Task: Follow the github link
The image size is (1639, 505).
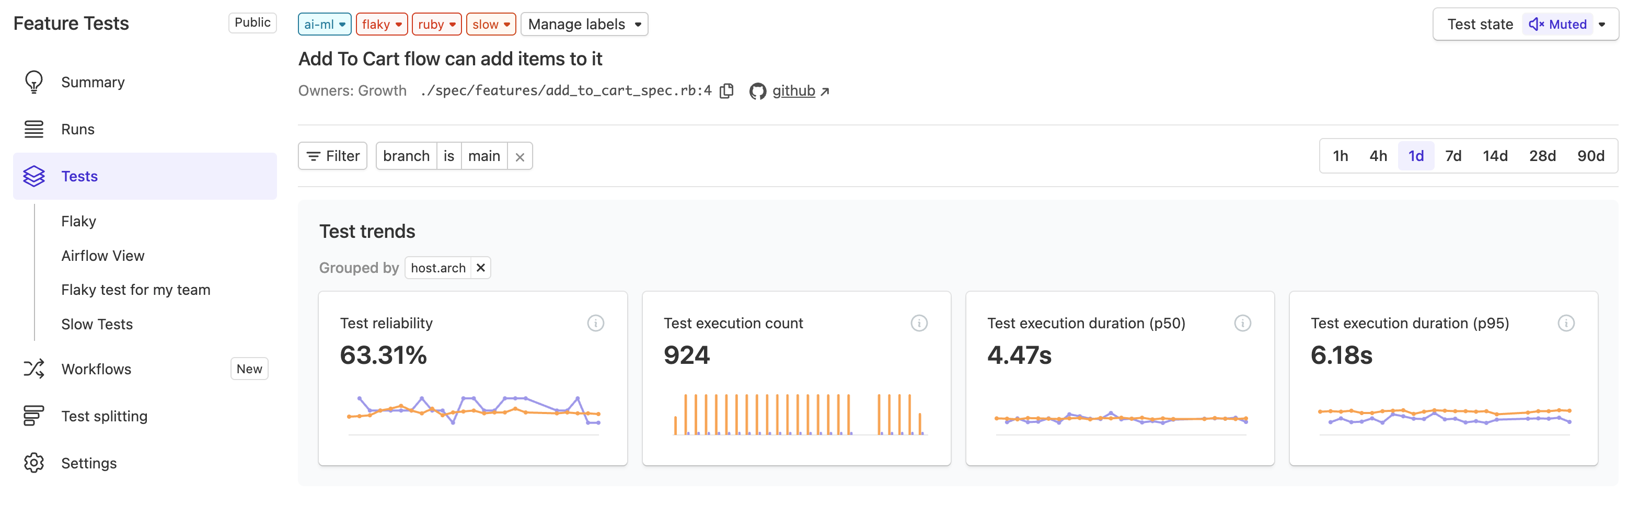Action: (793, 90)
